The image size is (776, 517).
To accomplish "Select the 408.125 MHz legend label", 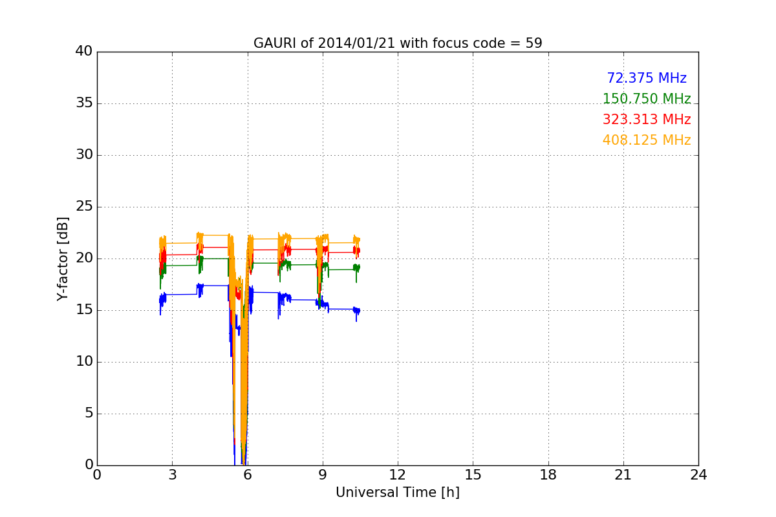I will (x=647, y=140).
